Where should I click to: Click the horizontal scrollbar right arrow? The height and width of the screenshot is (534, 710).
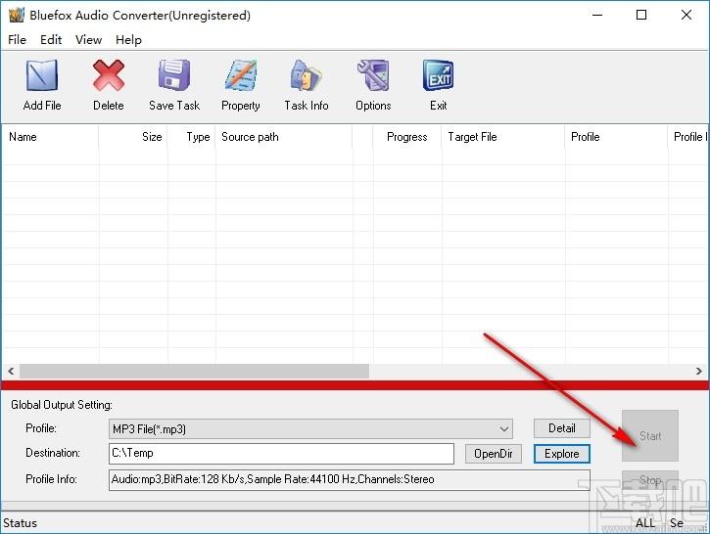pyautogui.click(x=698, y=372)
